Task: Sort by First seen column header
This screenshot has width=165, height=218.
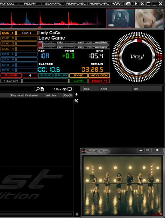Action: coord(34,95)
